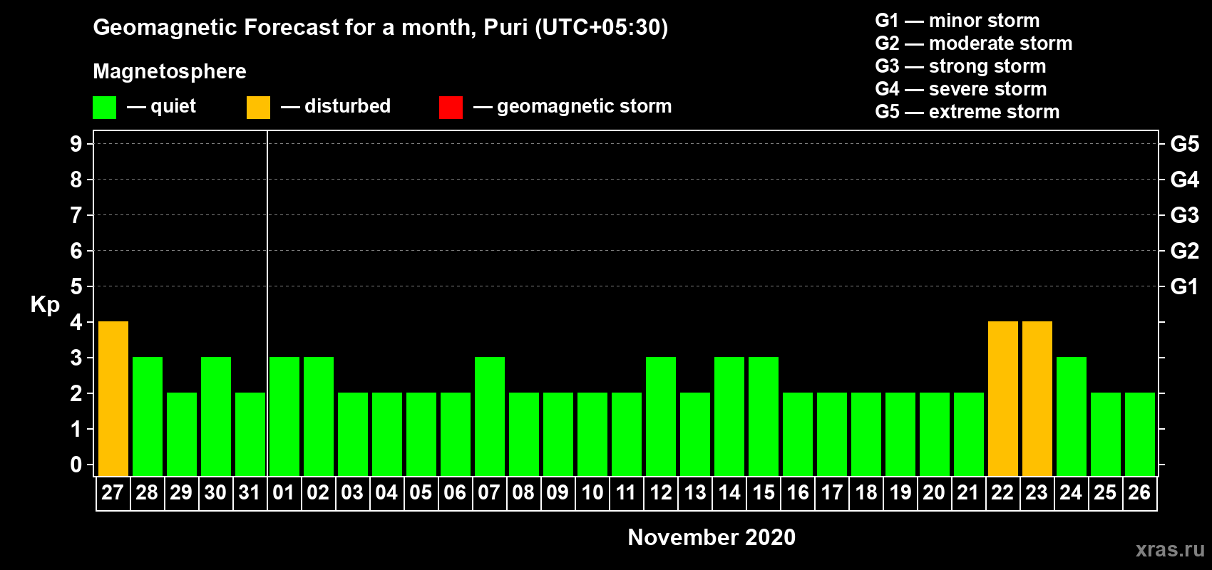The height and width of the screenshot is (570, 1212).
Task: Click the G5 extreme storm legend line
Action: tap(967, 112)
